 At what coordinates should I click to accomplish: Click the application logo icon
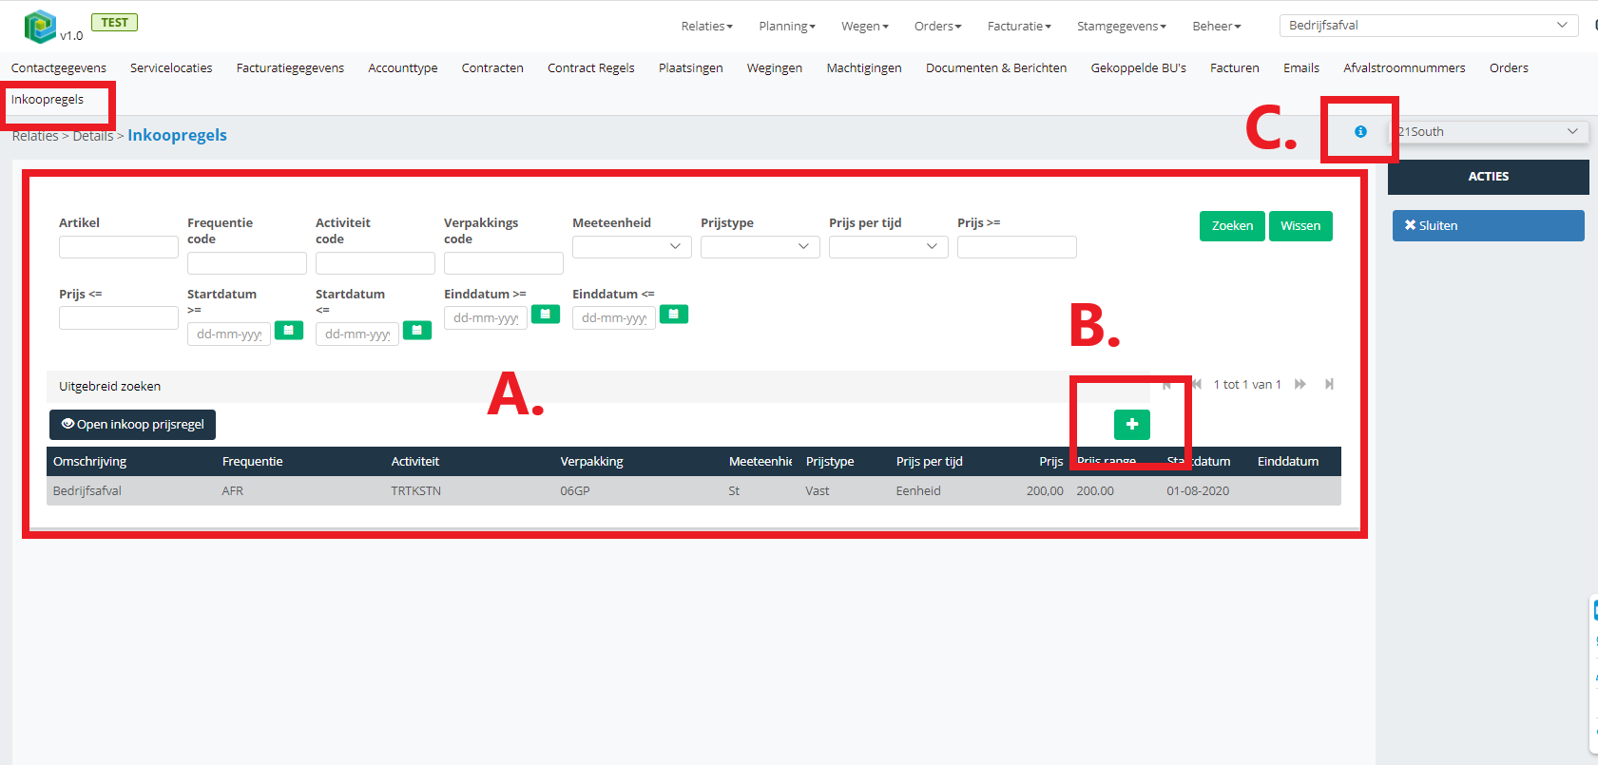click(x=40, y=27)
